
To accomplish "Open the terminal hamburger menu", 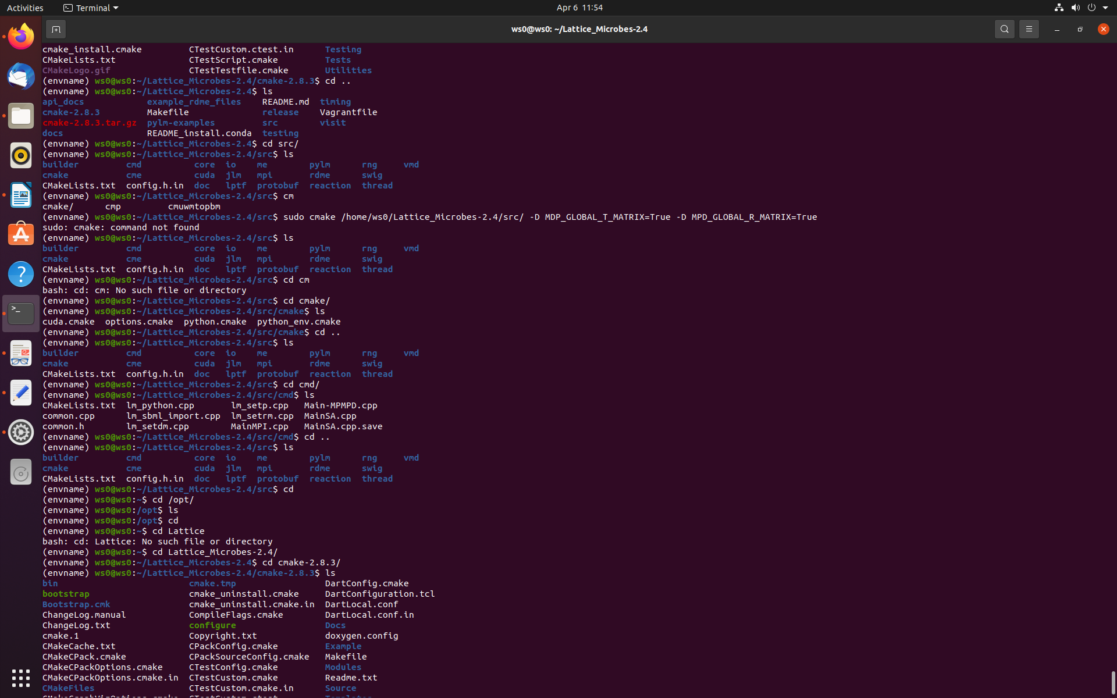I will coord(1029,29).
